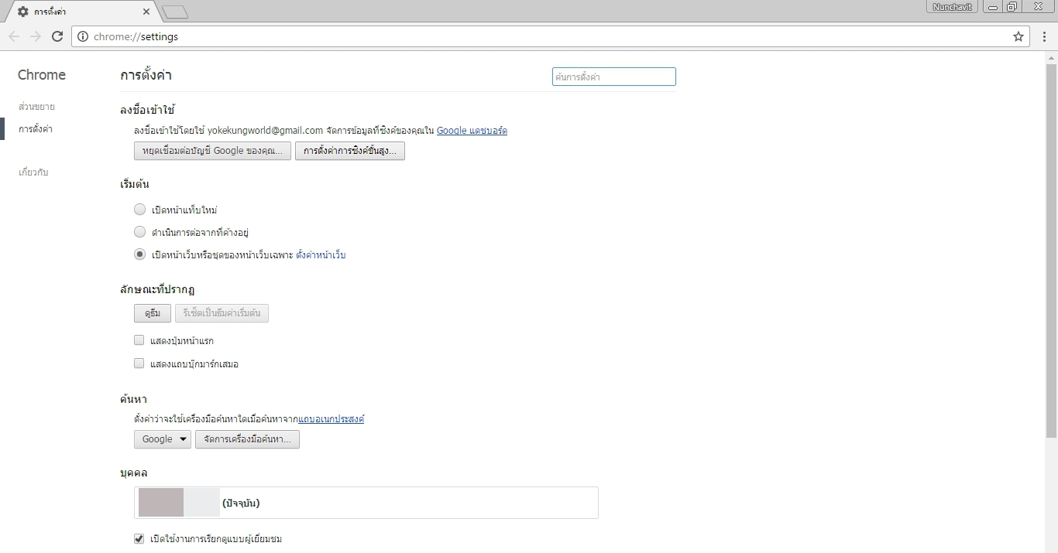Open the ตั้งค่าหน้าเว็บ link
This screenshot has height=553, width=1058.
(321, 254)
